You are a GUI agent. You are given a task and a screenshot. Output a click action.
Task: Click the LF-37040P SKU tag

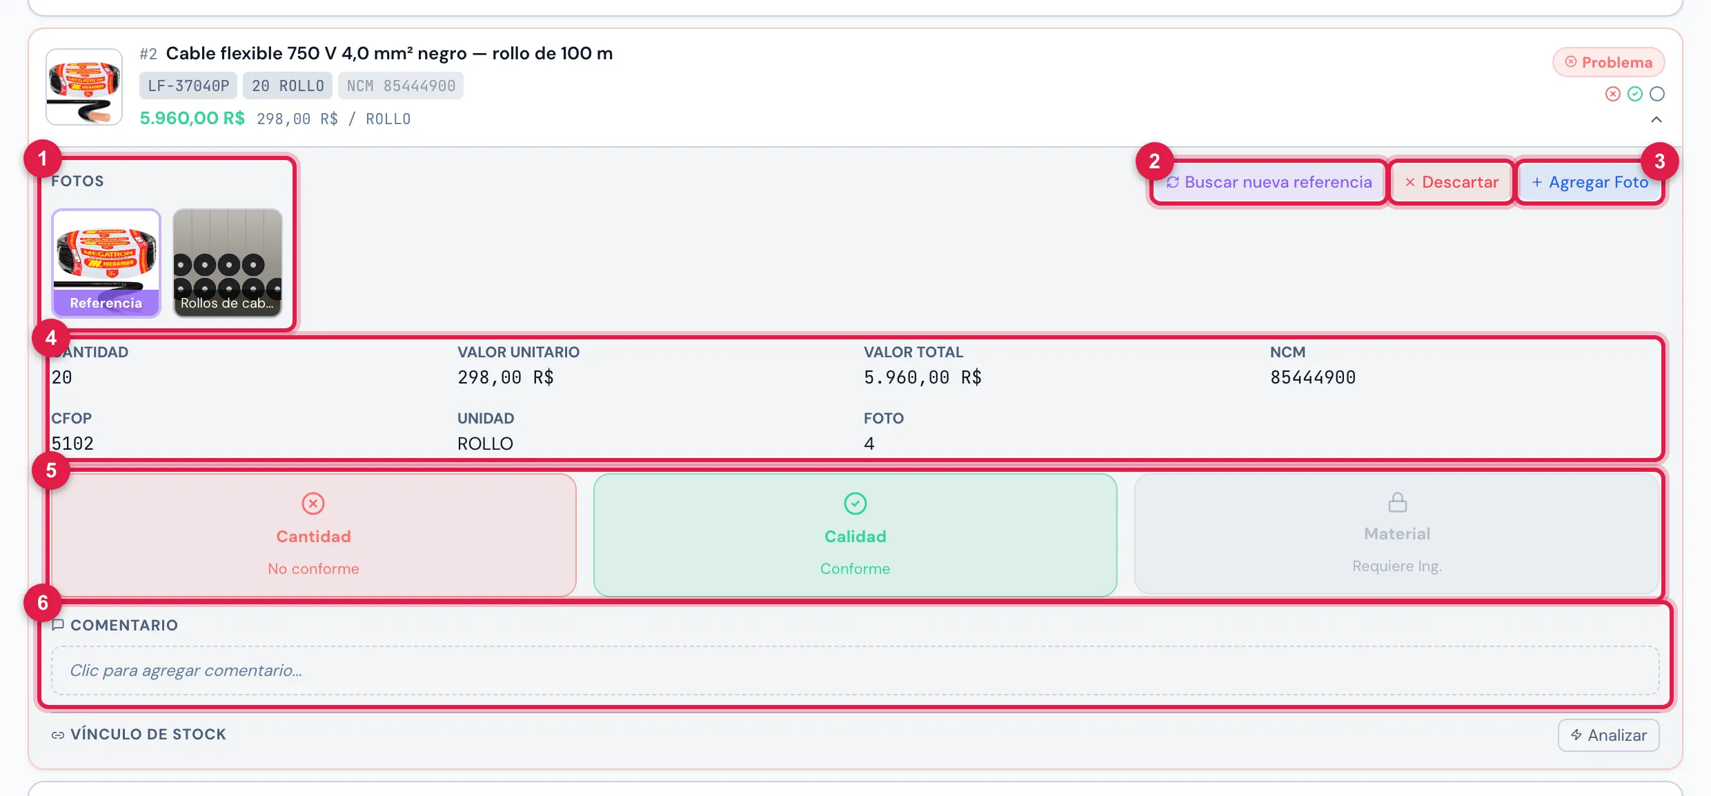pyautogui.click(x=188, y=86)
